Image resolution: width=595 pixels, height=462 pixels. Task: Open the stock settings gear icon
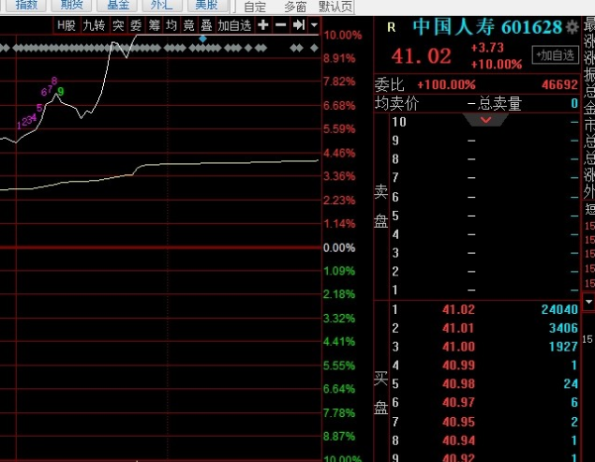click(573, 27)
